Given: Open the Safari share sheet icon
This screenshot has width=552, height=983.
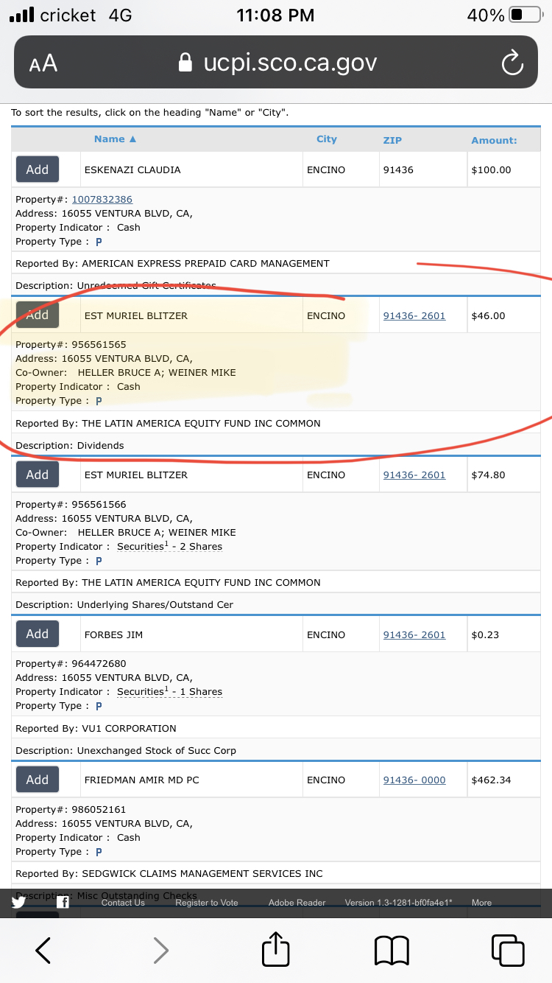Looking at the screenshot, I should [x=276, y=949].
